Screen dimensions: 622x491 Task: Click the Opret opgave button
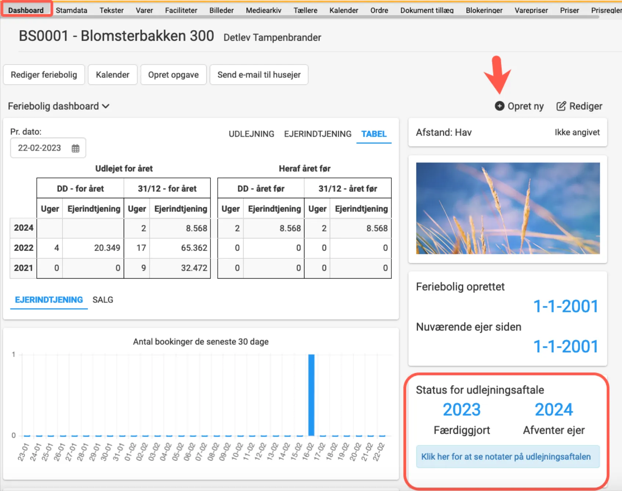pyautogui.click(x=173, y=74)
